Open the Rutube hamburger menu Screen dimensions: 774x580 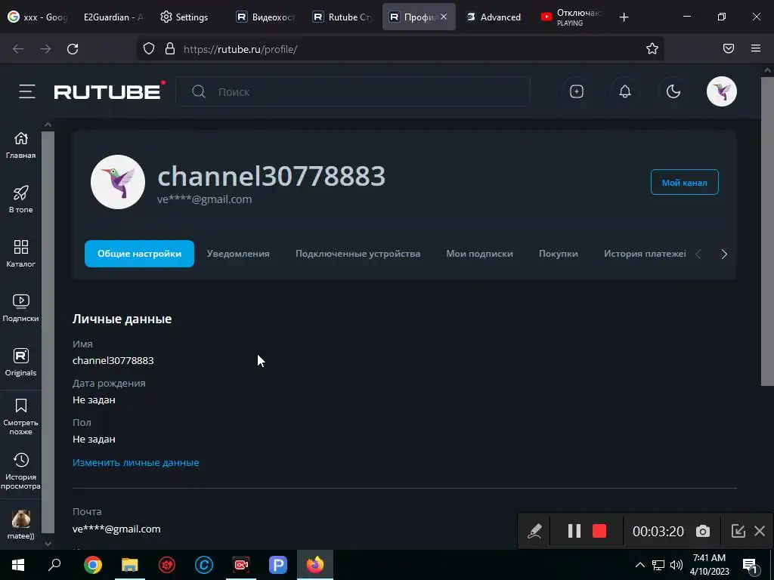click(27, 91)
